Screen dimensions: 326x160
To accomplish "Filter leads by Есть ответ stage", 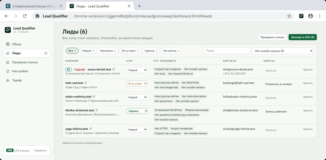I will click(x=130, y=51).
